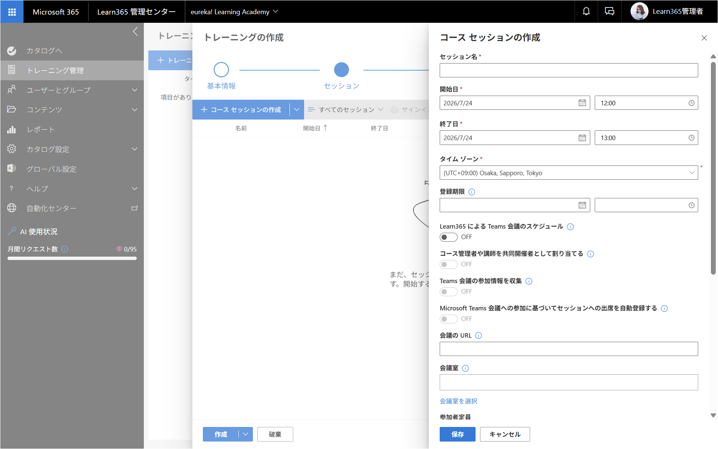Expand カタログ設定 in the sidebar
Screen dimensions: 718x449
pyautogui.click(x=134, y=149)
